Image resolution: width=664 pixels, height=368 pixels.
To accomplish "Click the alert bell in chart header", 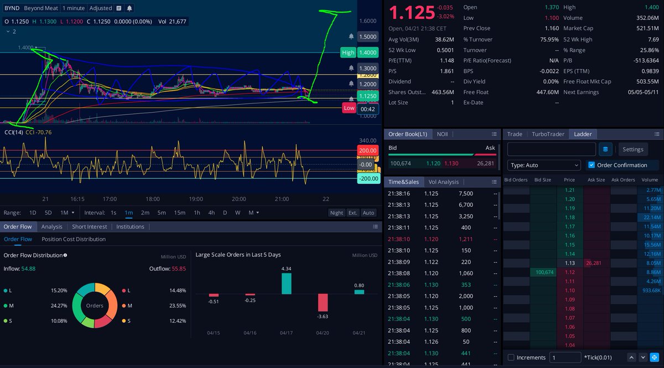I will (x=129, y=8).
